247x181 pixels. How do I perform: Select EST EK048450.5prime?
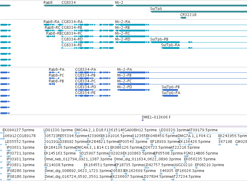[162, 136]
